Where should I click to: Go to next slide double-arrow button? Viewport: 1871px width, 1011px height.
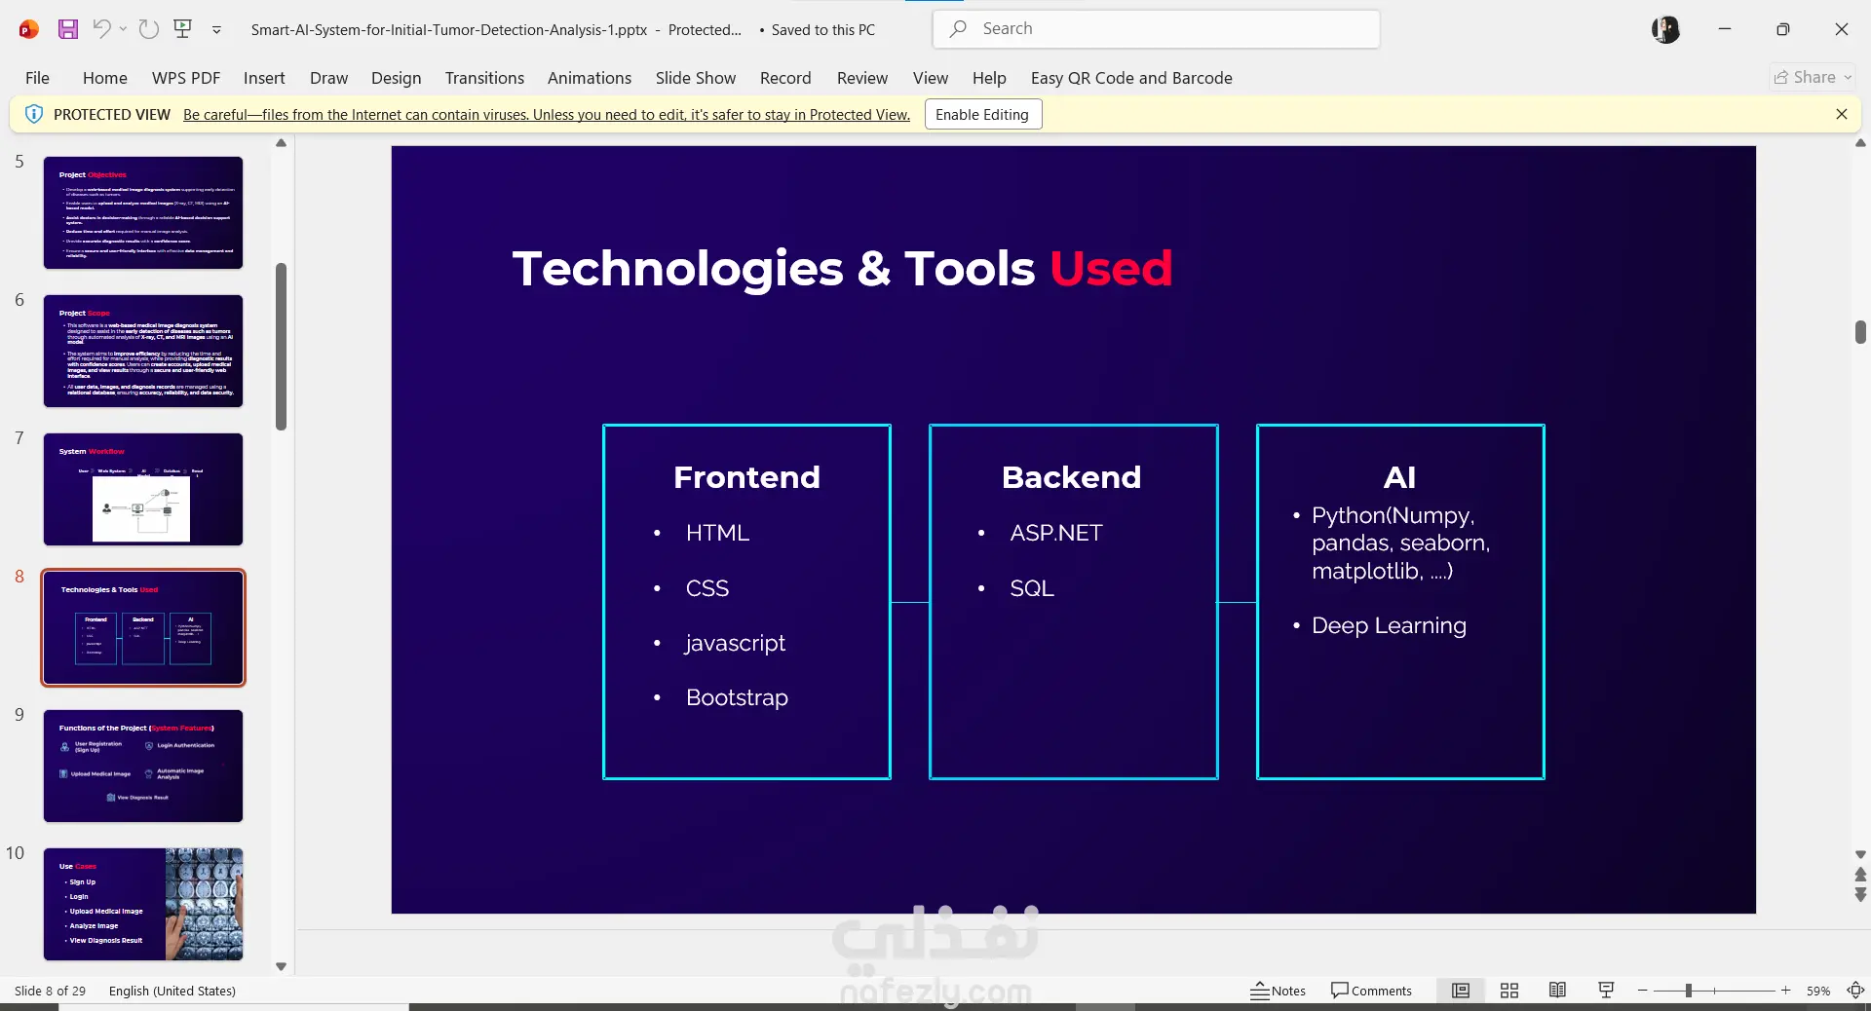(1860, 894)
